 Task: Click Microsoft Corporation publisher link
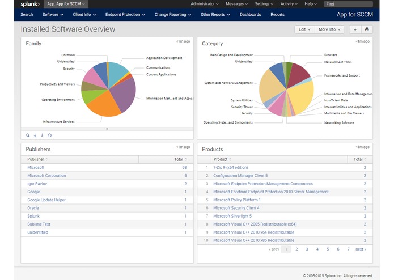coord(46,176)
